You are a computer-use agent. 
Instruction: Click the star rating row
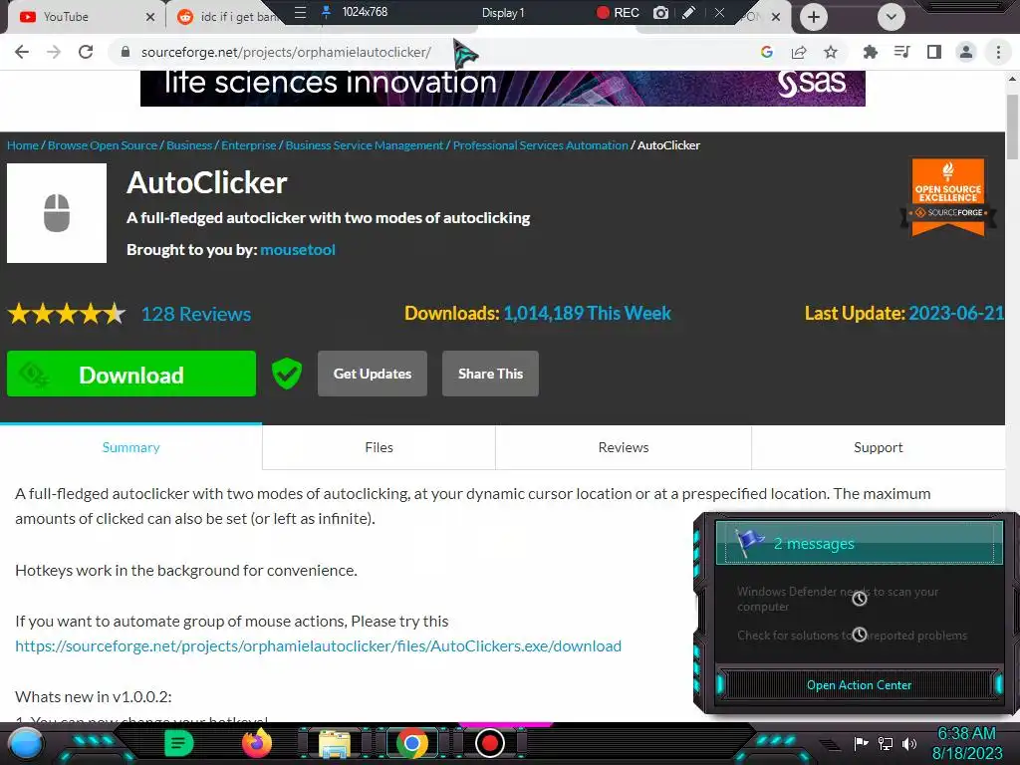pyautogui.click(x=67, y=314)
